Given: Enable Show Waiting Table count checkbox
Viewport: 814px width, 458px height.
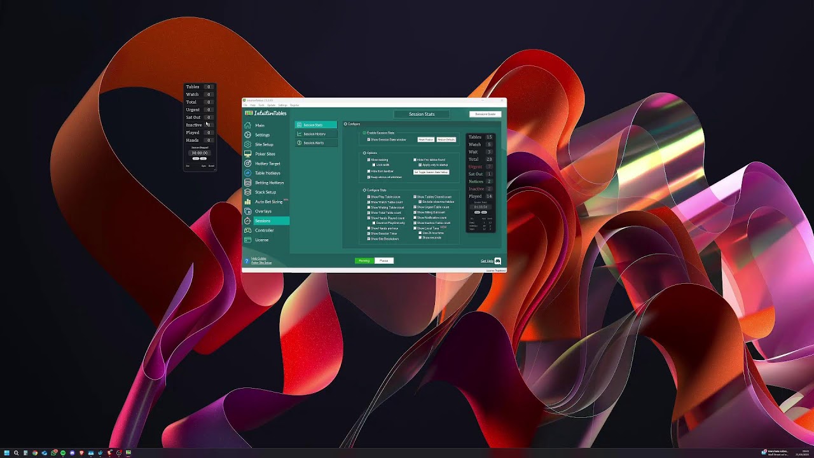Looking at the screenshot, I should [x=369, y=207].
